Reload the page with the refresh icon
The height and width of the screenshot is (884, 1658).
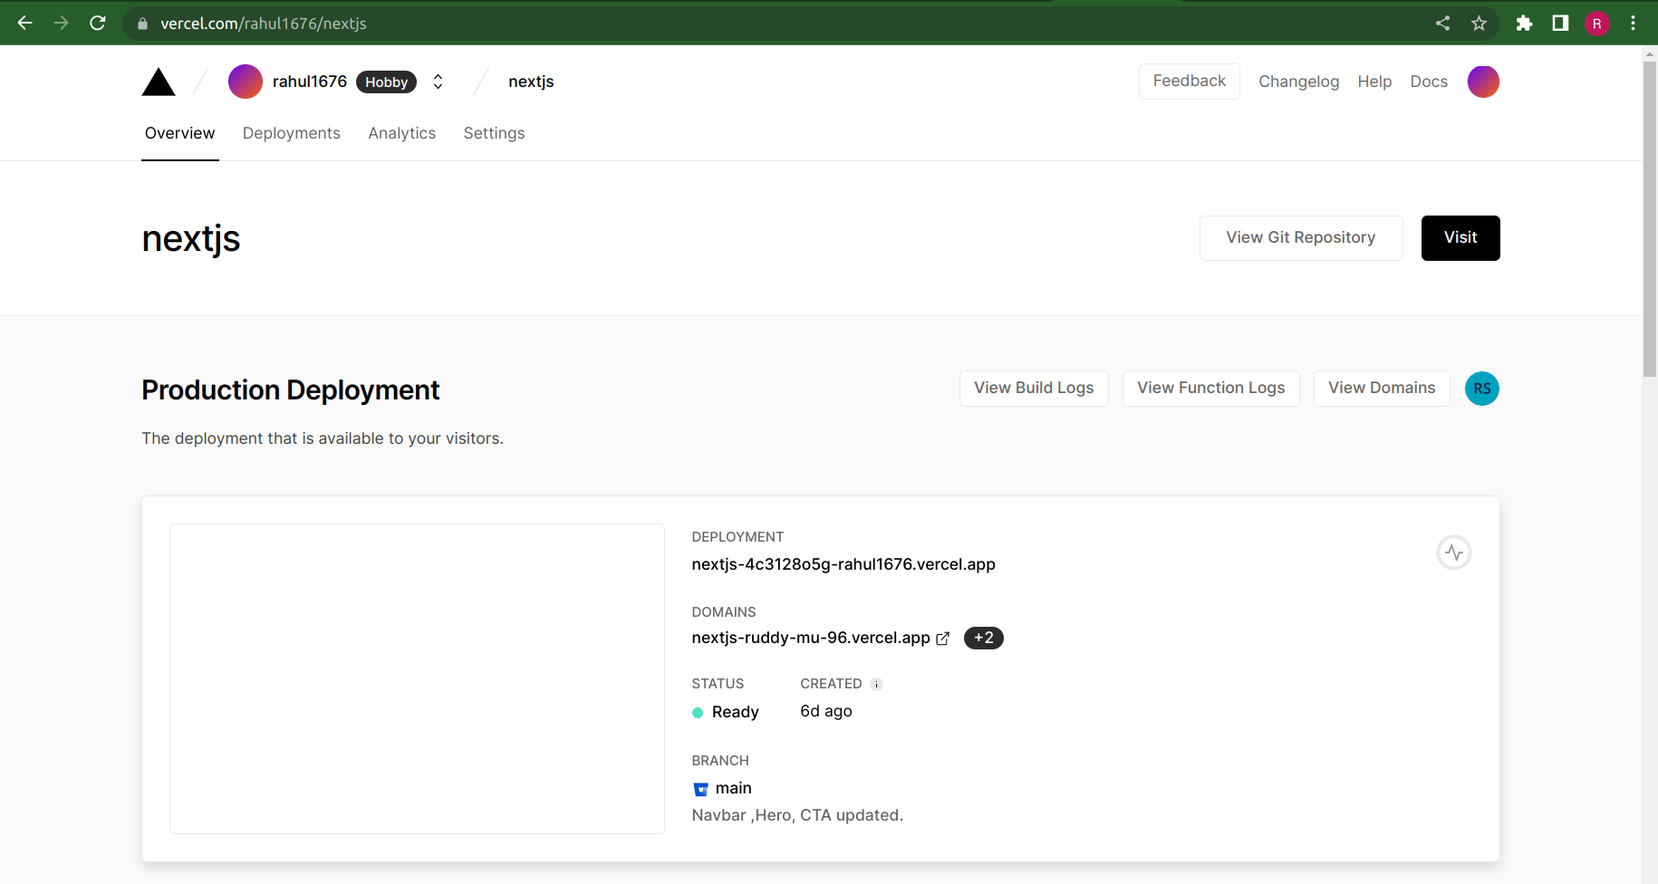pos(98,23)
